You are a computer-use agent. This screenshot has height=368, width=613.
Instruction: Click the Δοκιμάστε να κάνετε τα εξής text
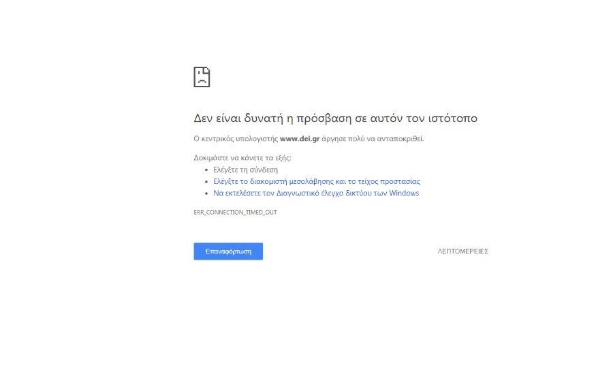[242, 158]
